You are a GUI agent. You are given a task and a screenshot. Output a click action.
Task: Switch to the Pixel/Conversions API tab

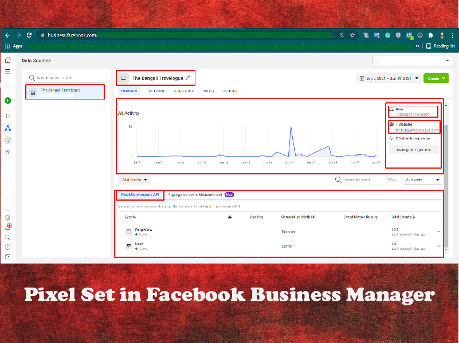[140, 194]
